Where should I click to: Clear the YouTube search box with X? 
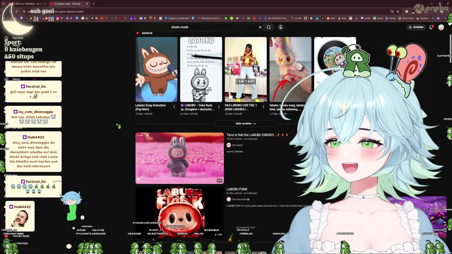pyautogui.click(x=260, y=27)
